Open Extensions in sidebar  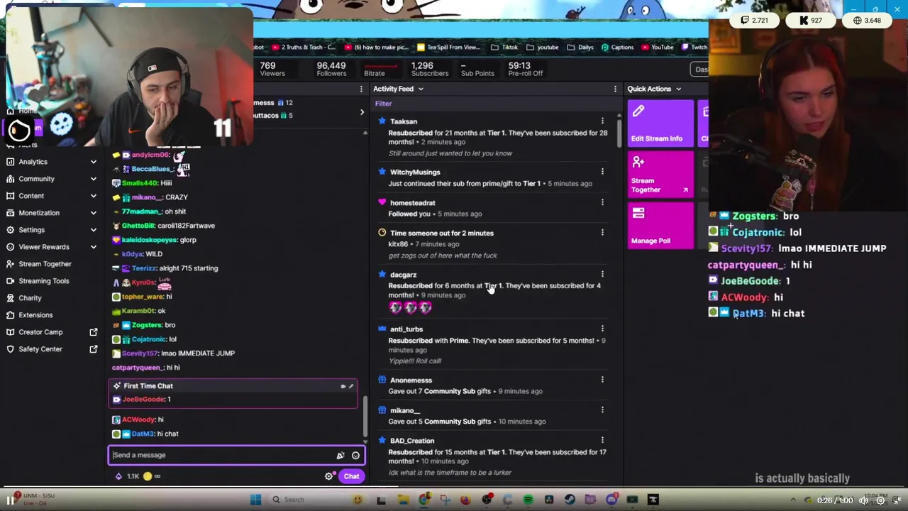click(x=35, y=315)
